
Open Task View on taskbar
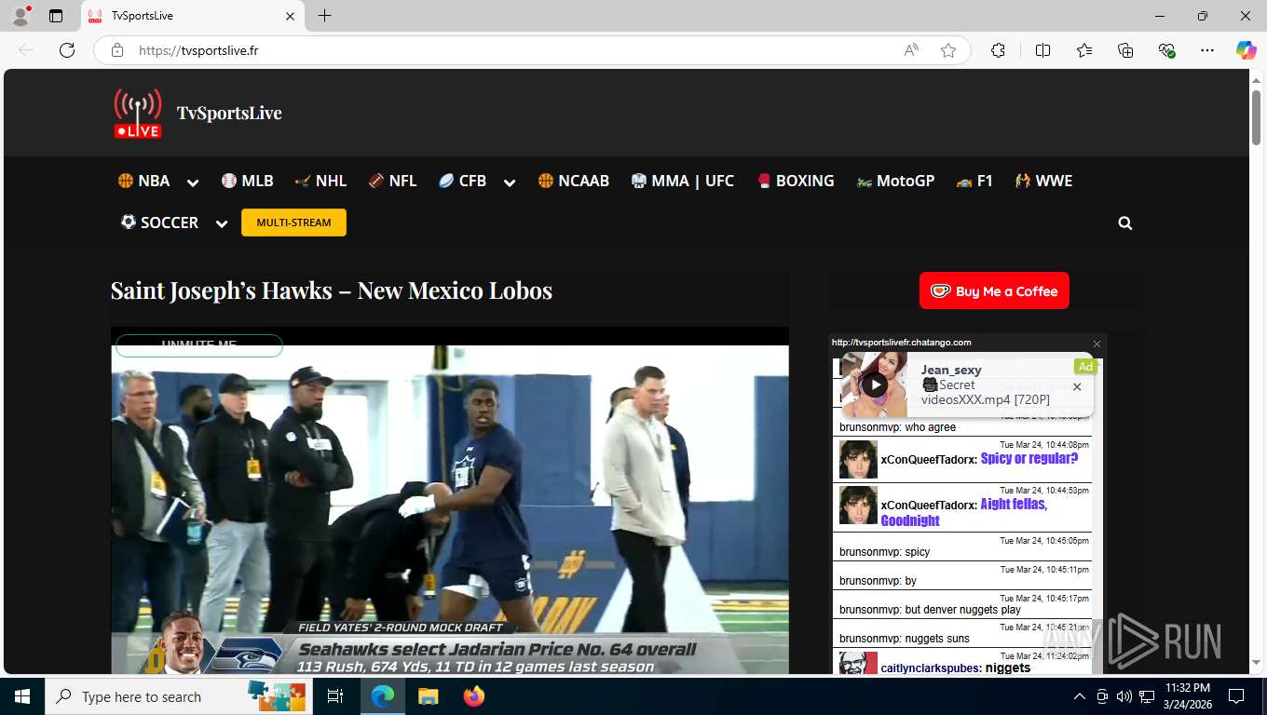tap(335, 696)
